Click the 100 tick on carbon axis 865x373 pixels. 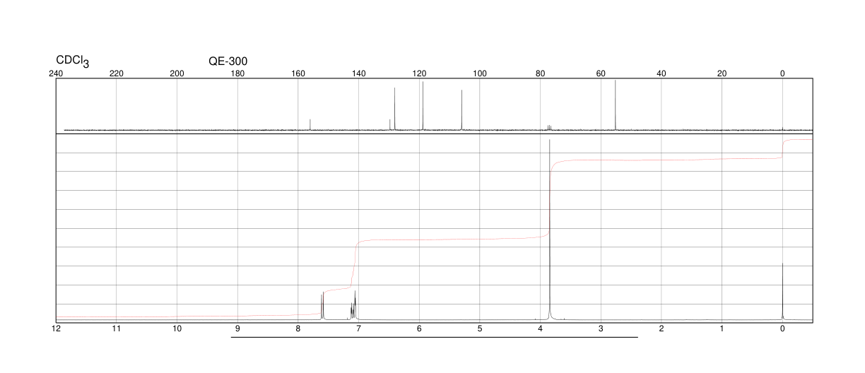tap(480, 73)
